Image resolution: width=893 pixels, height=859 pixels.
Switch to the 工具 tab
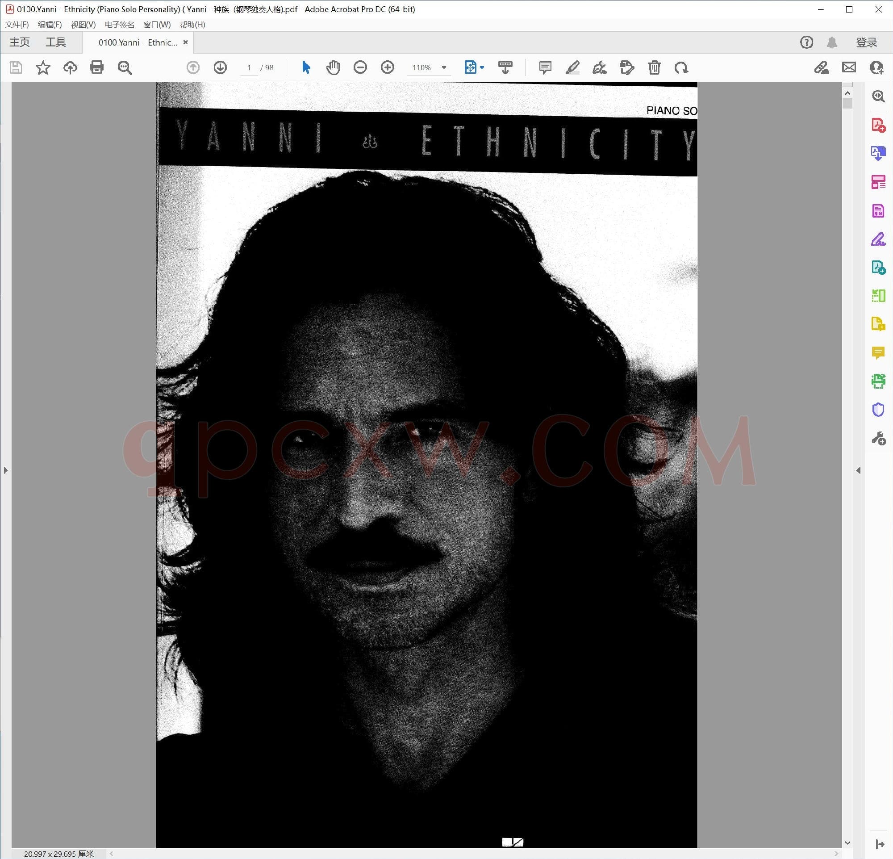tap(55, 42)
